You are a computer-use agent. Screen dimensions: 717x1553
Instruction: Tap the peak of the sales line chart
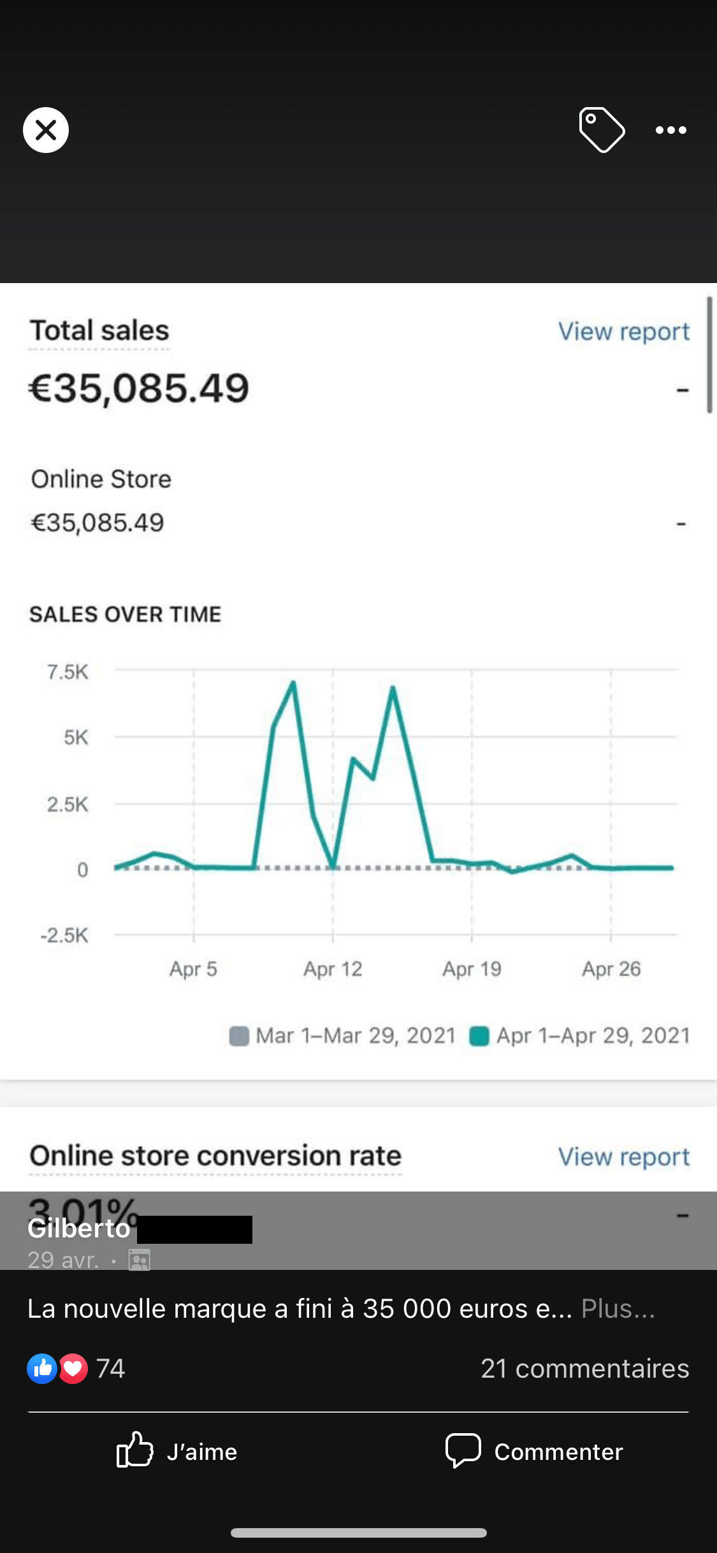[x=293, y=683]
